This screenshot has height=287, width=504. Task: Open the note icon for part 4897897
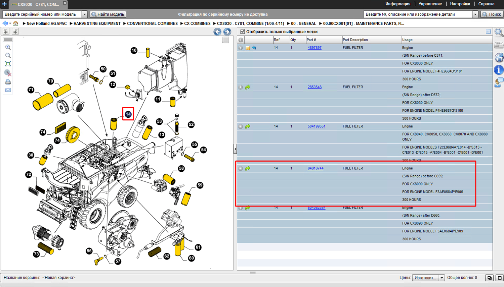248,48
